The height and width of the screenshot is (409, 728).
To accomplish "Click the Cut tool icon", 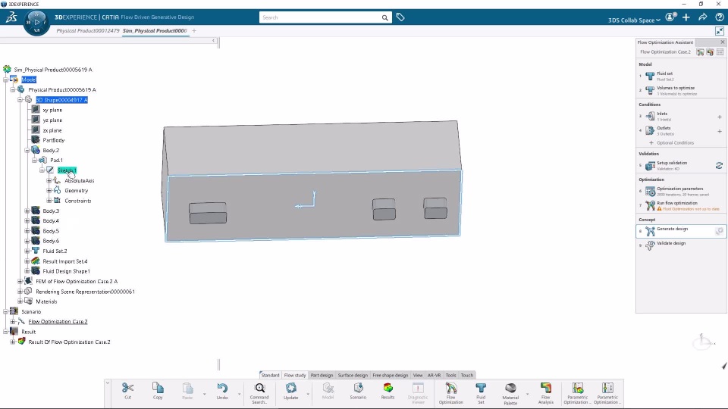I will 127,388.
